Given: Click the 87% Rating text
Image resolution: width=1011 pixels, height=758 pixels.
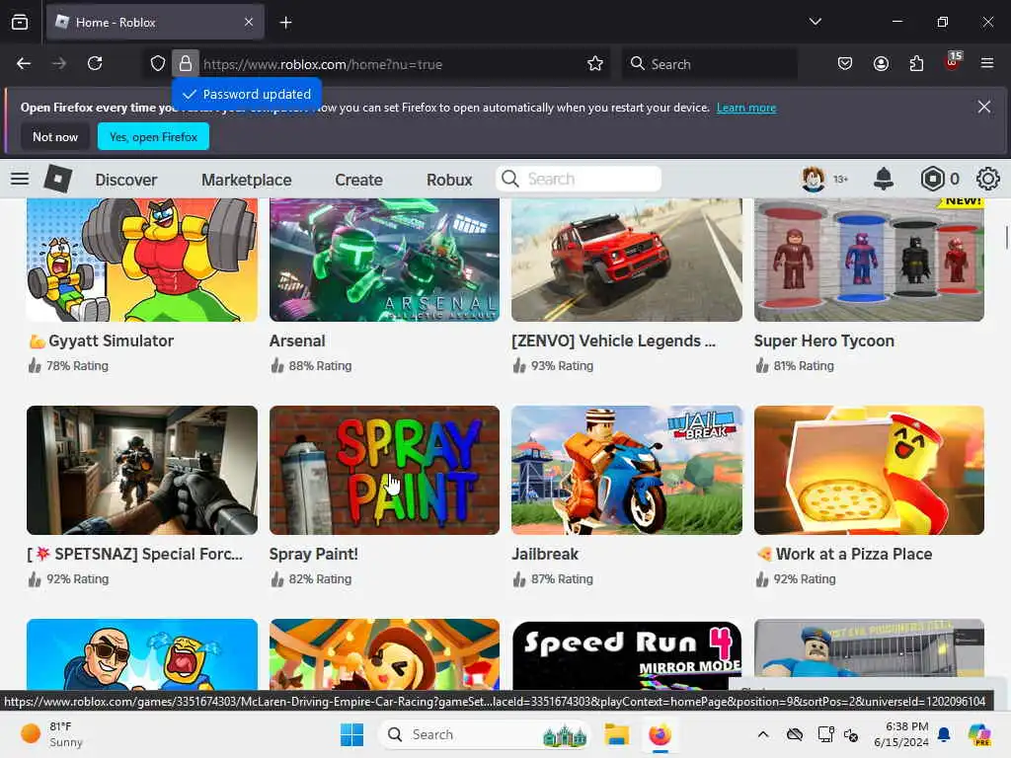Looking at the screenshot, I should [562, 579].
